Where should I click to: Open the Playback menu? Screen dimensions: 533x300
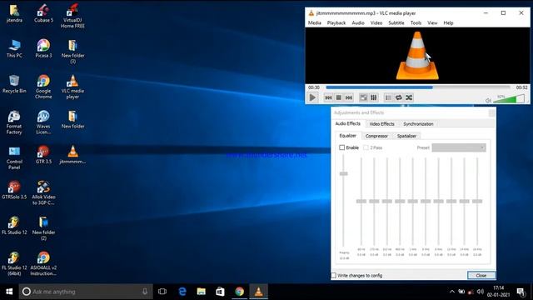(x=336, y=22)
